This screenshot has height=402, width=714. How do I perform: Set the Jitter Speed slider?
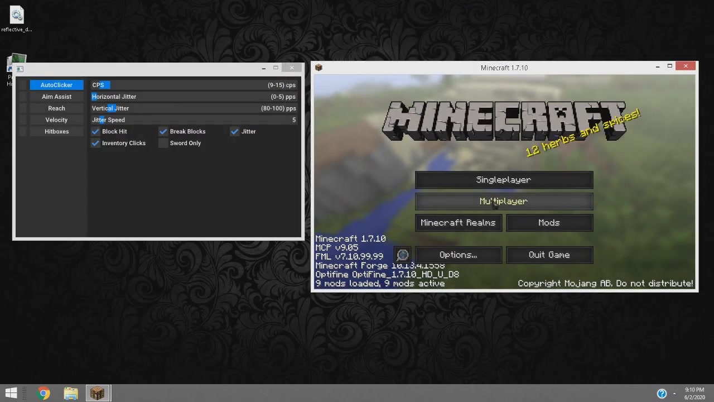(194, 120)
